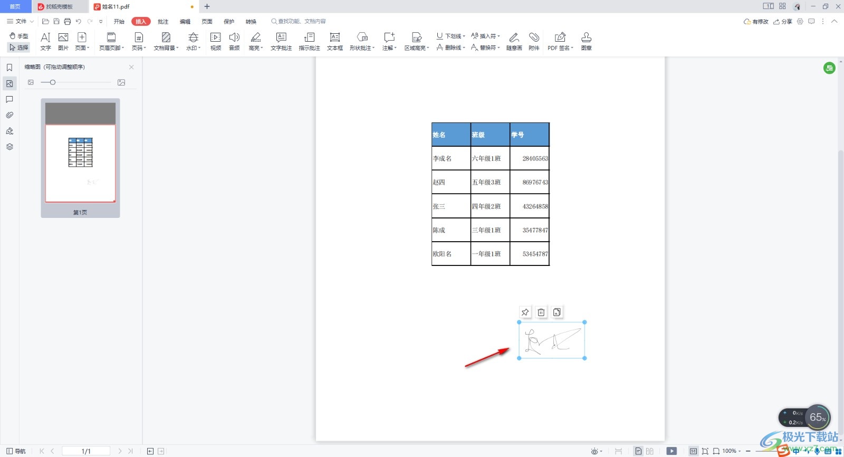
Task: Open settings gear in top right
Action: tap(800, 22)
